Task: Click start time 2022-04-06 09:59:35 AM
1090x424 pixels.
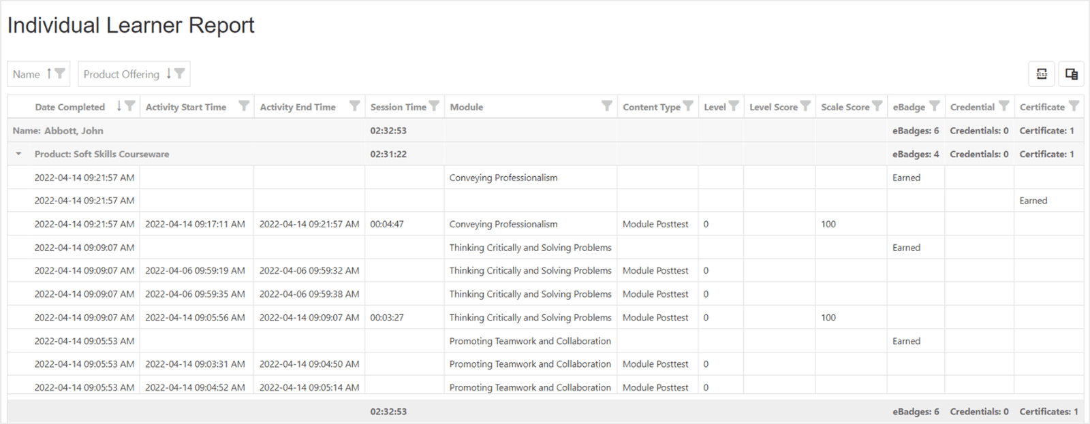Action: click(x=195, y=294)
